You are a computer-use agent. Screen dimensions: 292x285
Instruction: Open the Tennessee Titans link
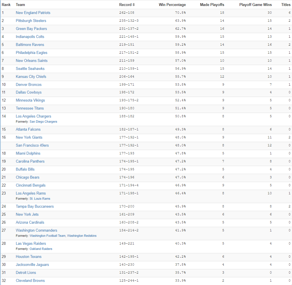coord(30,108)
